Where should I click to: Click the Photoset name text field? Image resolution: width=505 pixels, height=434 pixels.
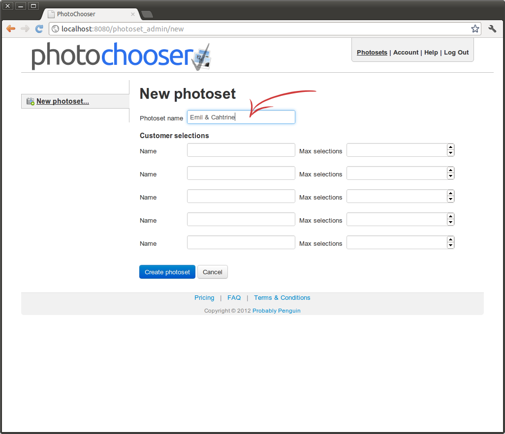coord(241,117)
